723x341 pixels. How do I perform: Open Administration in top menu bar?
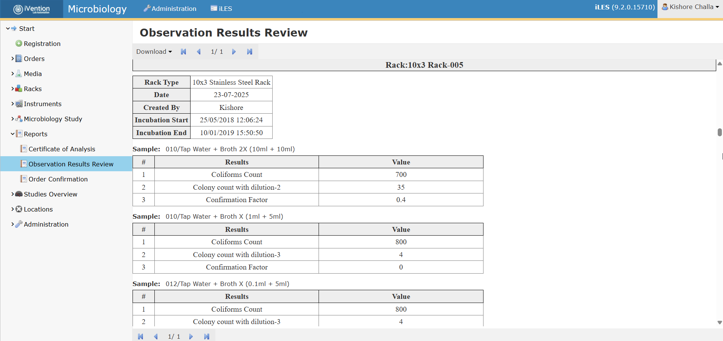tap(170, 9)
